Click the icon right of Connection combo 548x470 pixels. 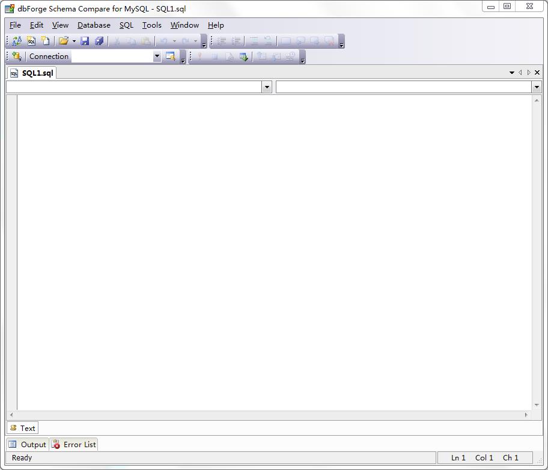[x=171, y=56]
